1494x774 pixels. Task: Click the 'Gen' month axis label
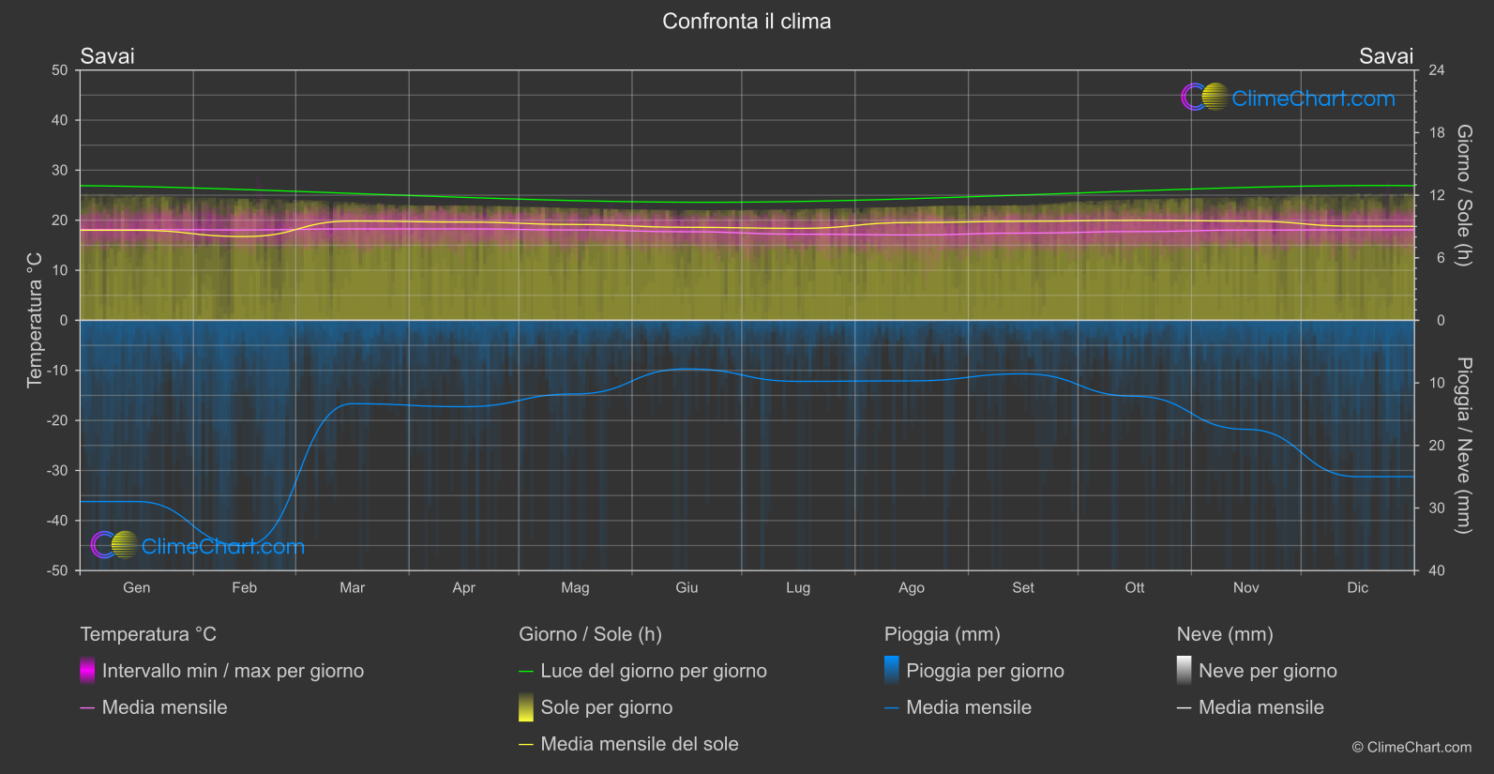tap(137, 587)
